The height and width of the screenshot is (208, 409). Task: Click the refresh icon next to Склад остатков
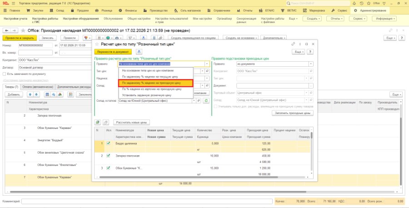click(x=206, y=101)
